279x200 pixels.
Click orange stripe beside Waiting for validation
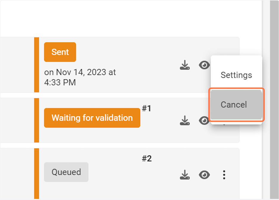point(37,120)
